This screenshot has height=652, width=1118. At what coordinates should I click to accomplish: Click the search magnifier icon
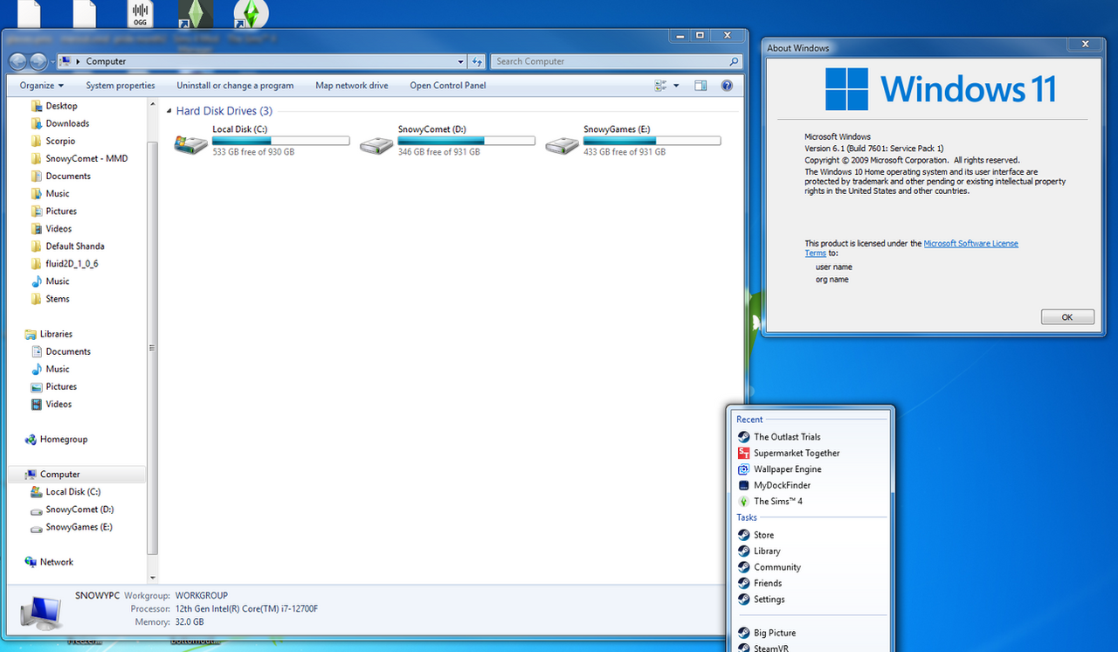pos(735,61)
